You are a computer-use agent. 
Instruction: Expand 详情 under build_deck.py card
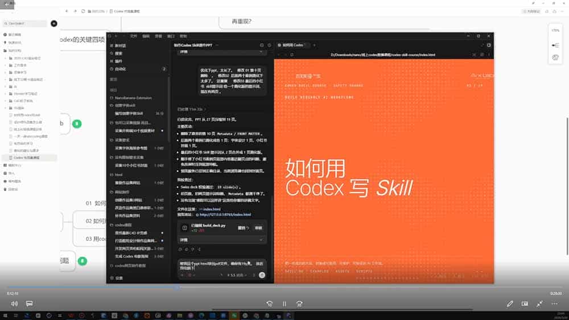coord(222,240)
